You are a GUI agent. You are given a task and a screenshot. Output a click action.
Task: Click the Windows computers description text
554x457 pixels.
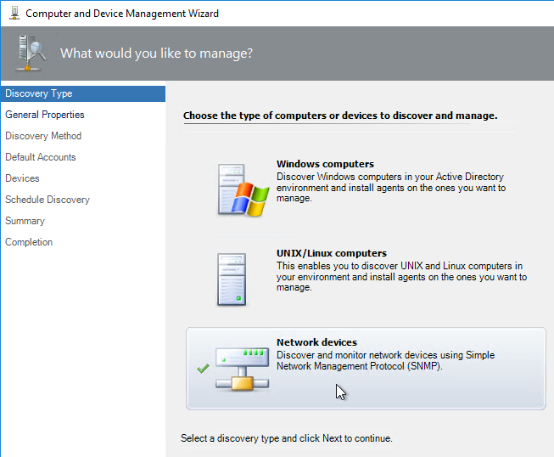(391, 188)
